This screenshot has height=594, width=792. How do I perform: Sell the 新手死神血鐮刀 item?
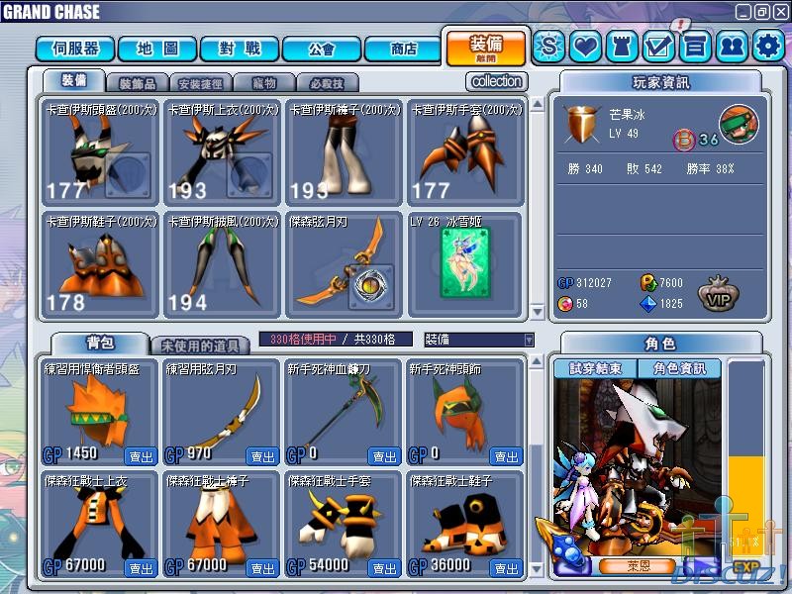[x=384, y=456]
